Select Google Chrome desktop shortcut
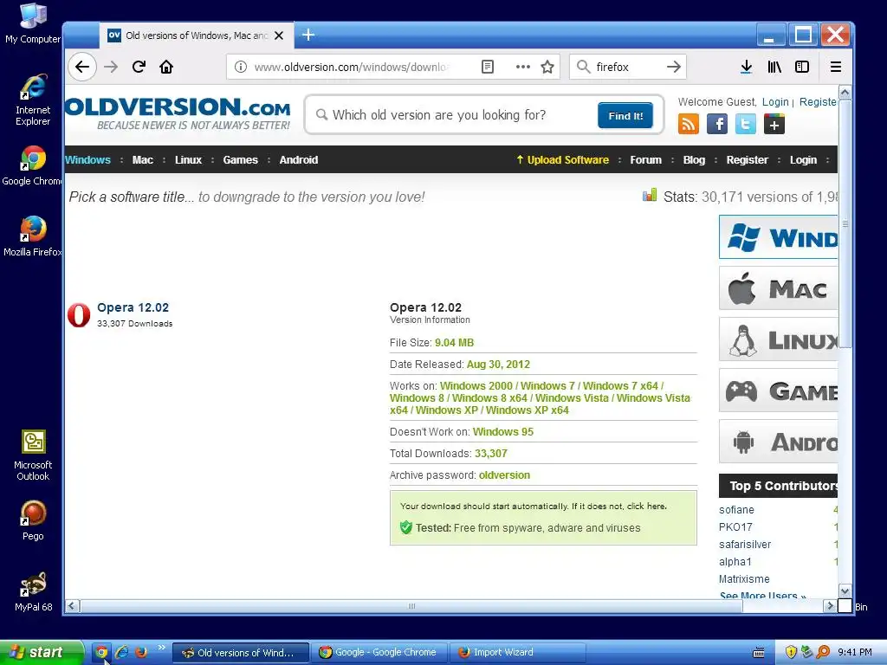The image size is (887, 665). coord(32,165)
